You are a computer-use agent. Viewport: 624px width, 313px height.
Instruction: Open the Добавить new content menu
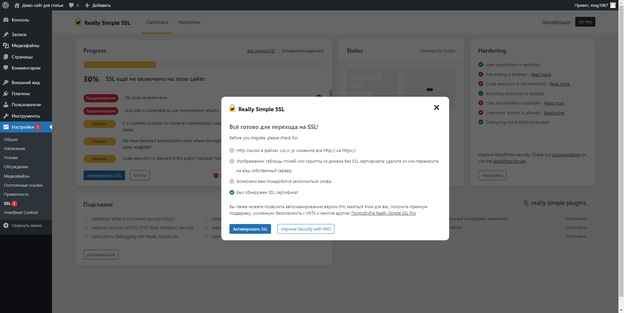point(98,5)
